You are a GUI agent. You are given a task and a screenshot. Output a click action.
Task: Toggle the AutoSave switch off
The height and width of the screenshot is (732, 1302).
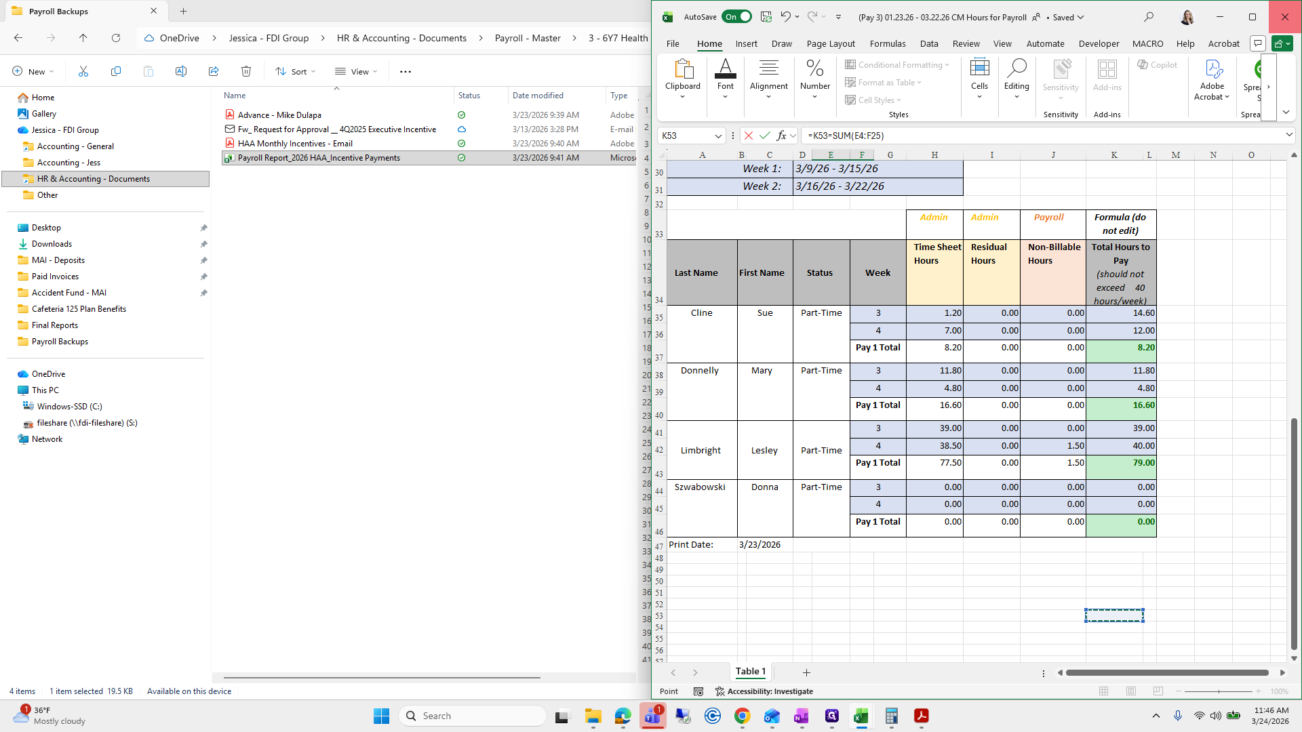736,17
